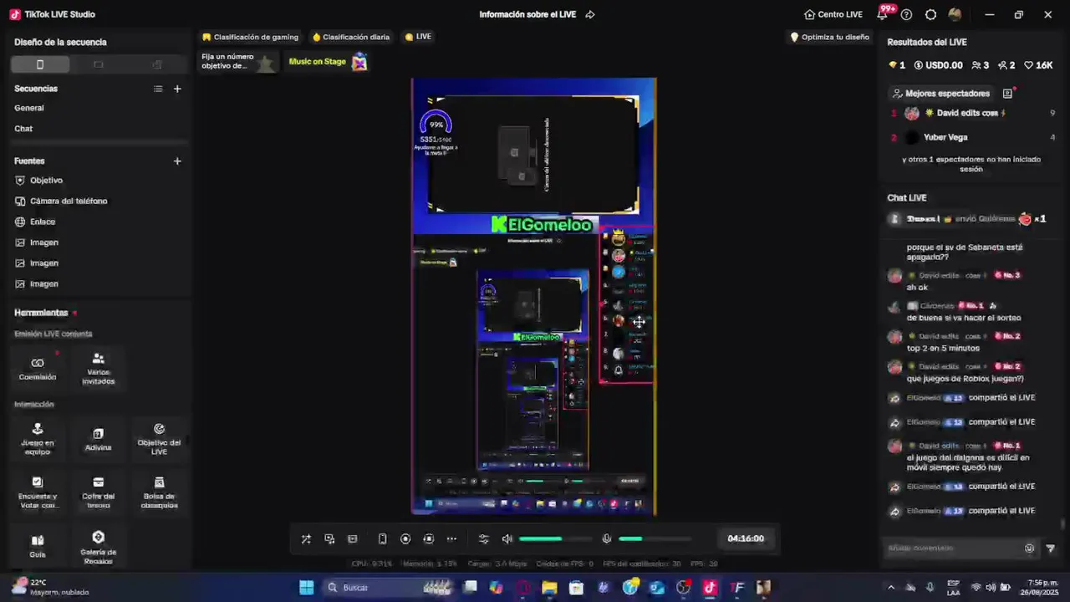Open the LIVE ranking tab
Screen dimensions: 1070x602
[x=418, y=37]
